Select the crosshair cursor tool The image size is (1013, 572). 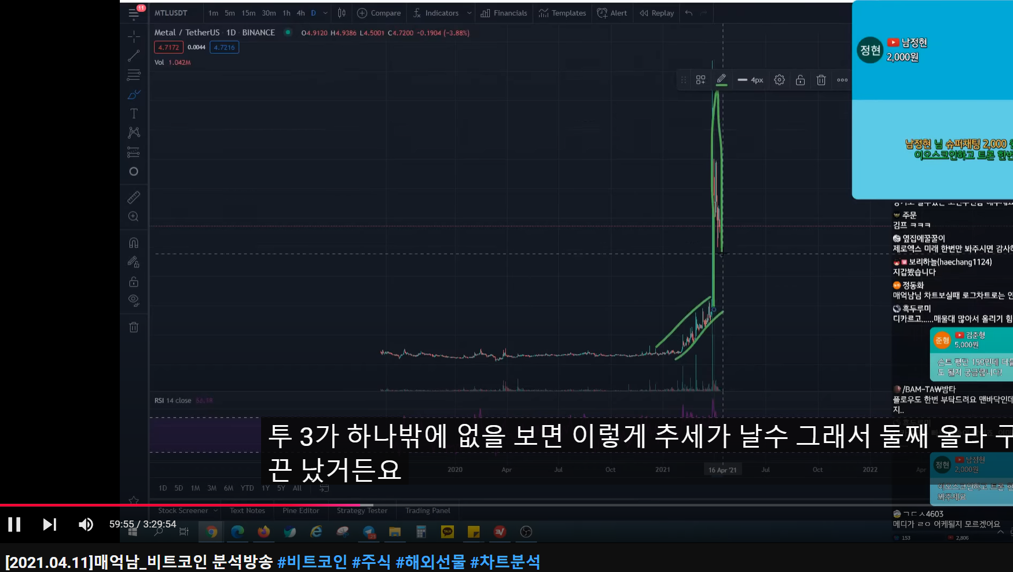tap(134, 36)
